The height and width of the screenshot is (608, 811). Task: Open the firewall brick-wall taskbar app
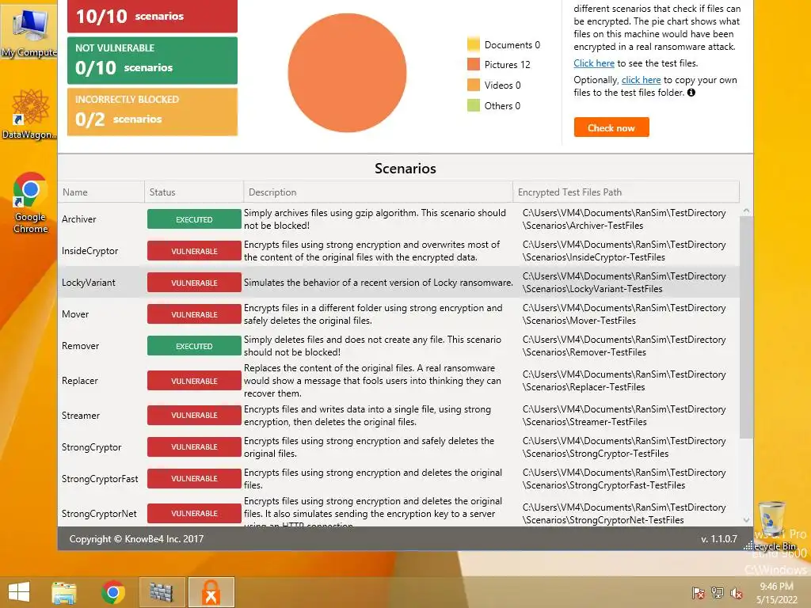point(162,592)
